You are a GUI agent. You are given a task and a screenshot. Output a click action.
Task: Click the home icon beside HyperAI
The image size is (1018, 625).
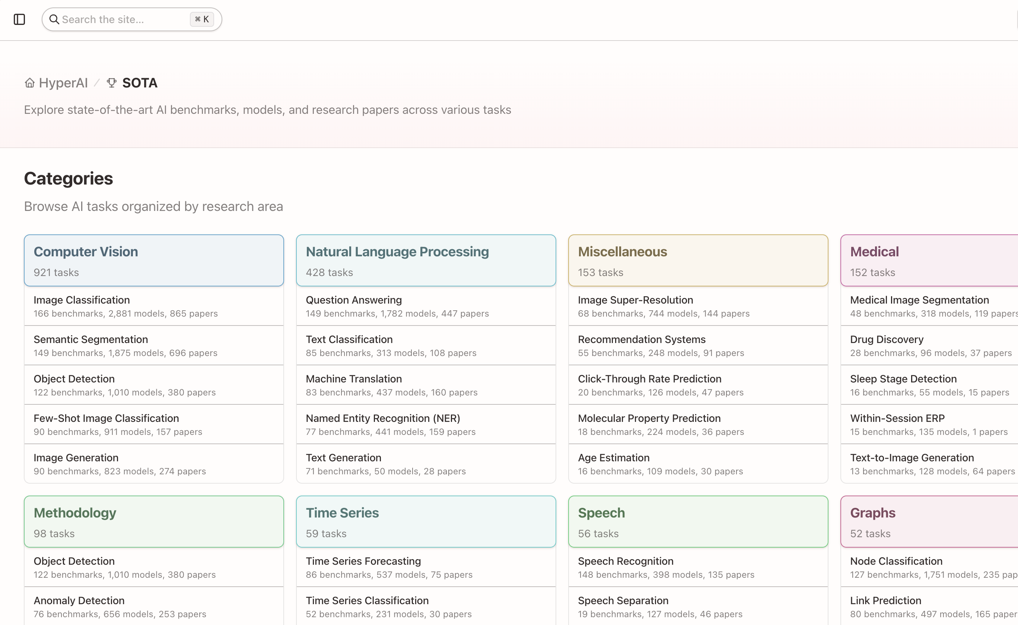(x=29, y=83)
